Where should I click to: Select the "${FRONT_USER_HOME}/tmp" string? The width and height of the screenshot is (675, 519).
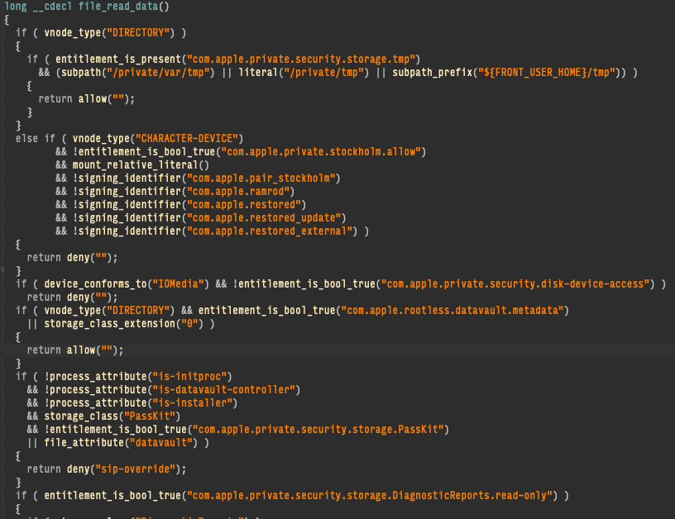point(547,72)
